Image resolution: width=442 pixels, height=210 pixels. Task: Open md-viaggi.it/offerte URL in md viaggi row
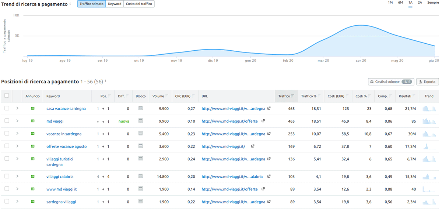pos(229,121)
